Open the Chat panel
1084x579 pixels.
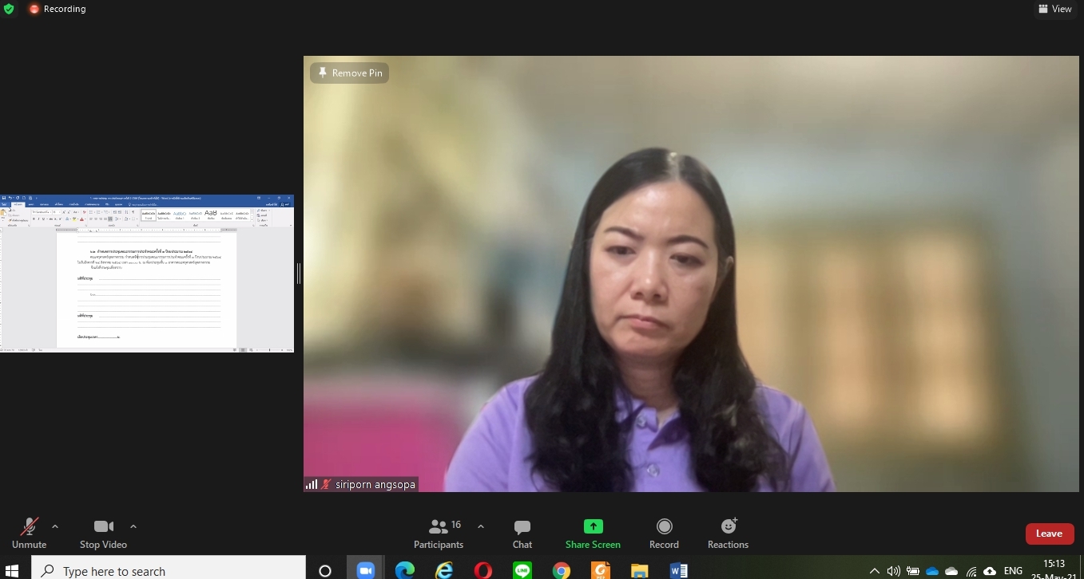pyautogui.click(x=522, y=533)
